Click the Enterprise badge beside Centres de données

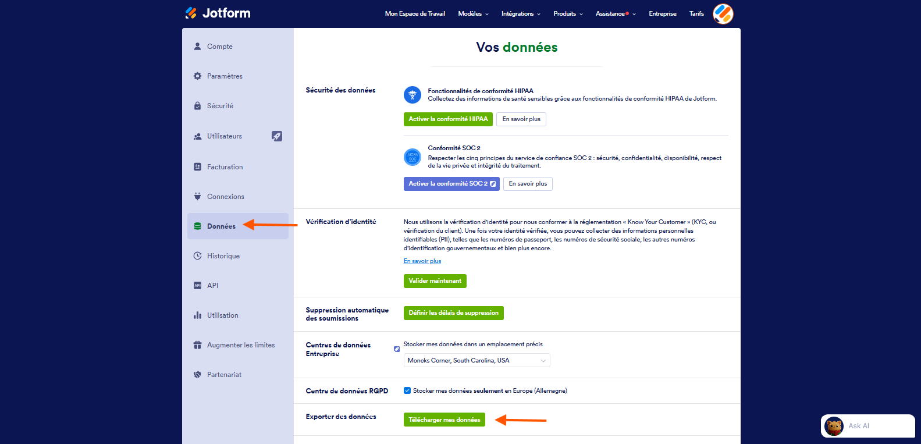click(397, 349)
